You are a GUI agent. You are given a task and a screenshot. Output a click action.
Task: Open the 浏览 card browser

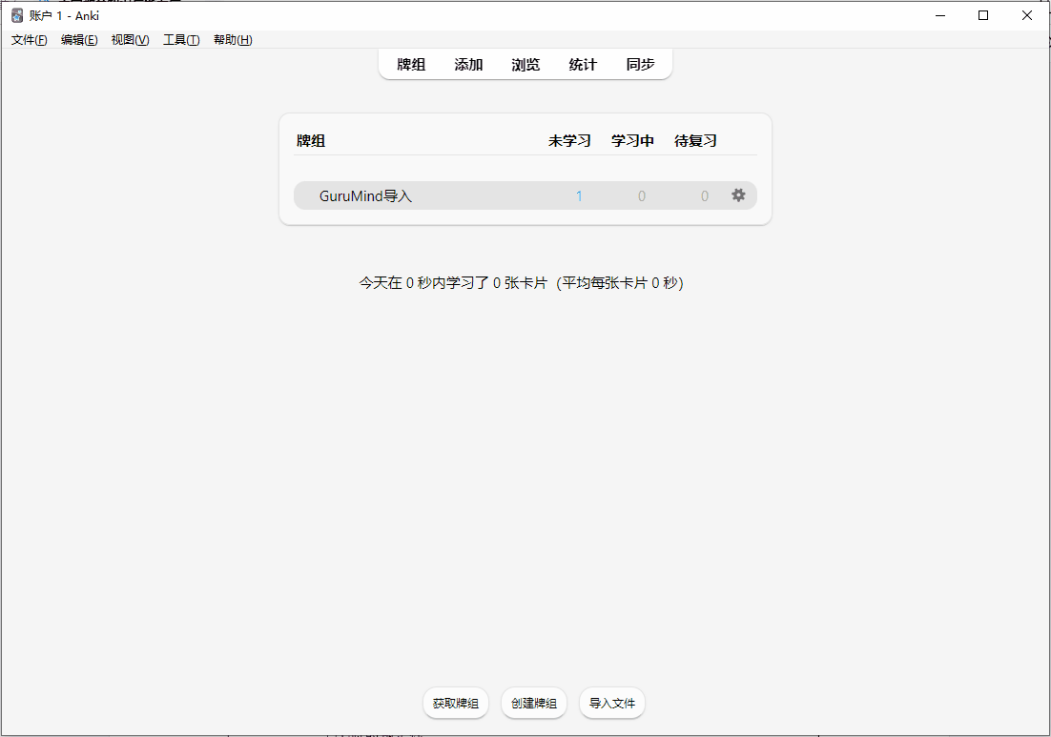(525, 65)
